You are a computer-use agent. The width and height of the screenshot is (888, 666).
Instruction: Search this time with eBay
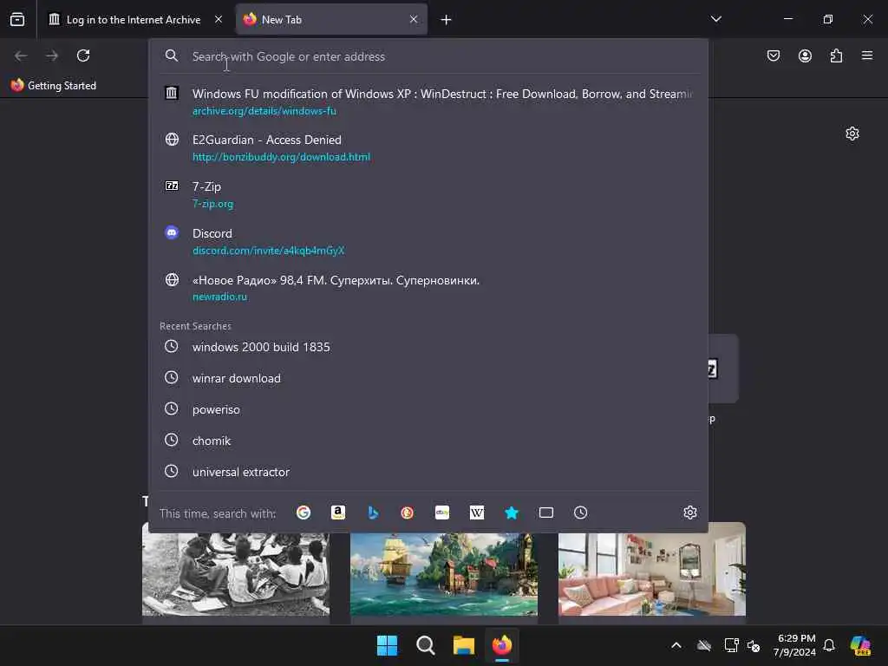[x=441, y=513]
